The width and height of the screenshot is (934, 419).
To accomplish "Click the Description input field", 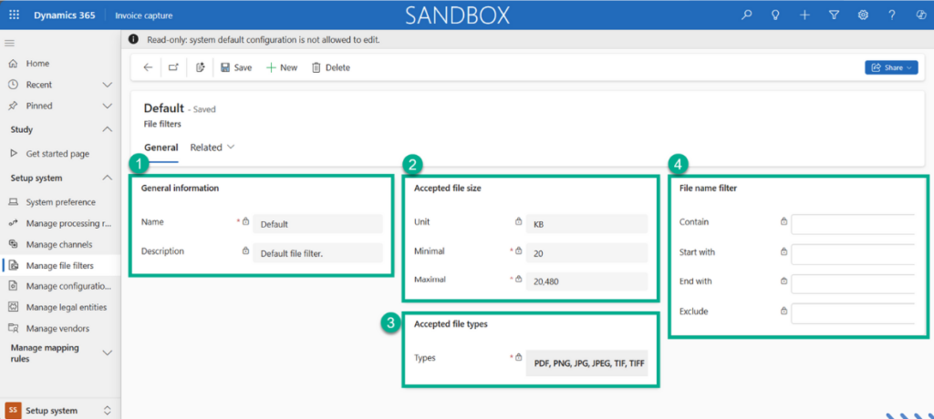I will tap(317, 253).
